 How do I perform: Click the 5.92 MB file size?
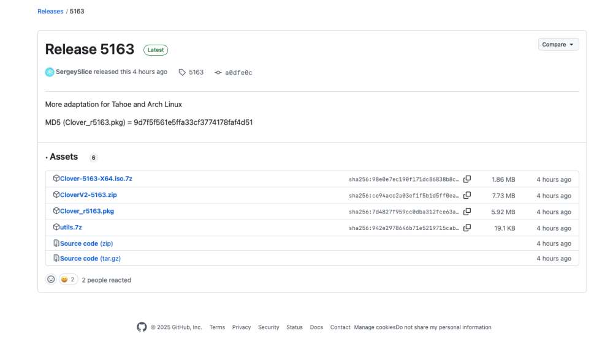[503, 212]
